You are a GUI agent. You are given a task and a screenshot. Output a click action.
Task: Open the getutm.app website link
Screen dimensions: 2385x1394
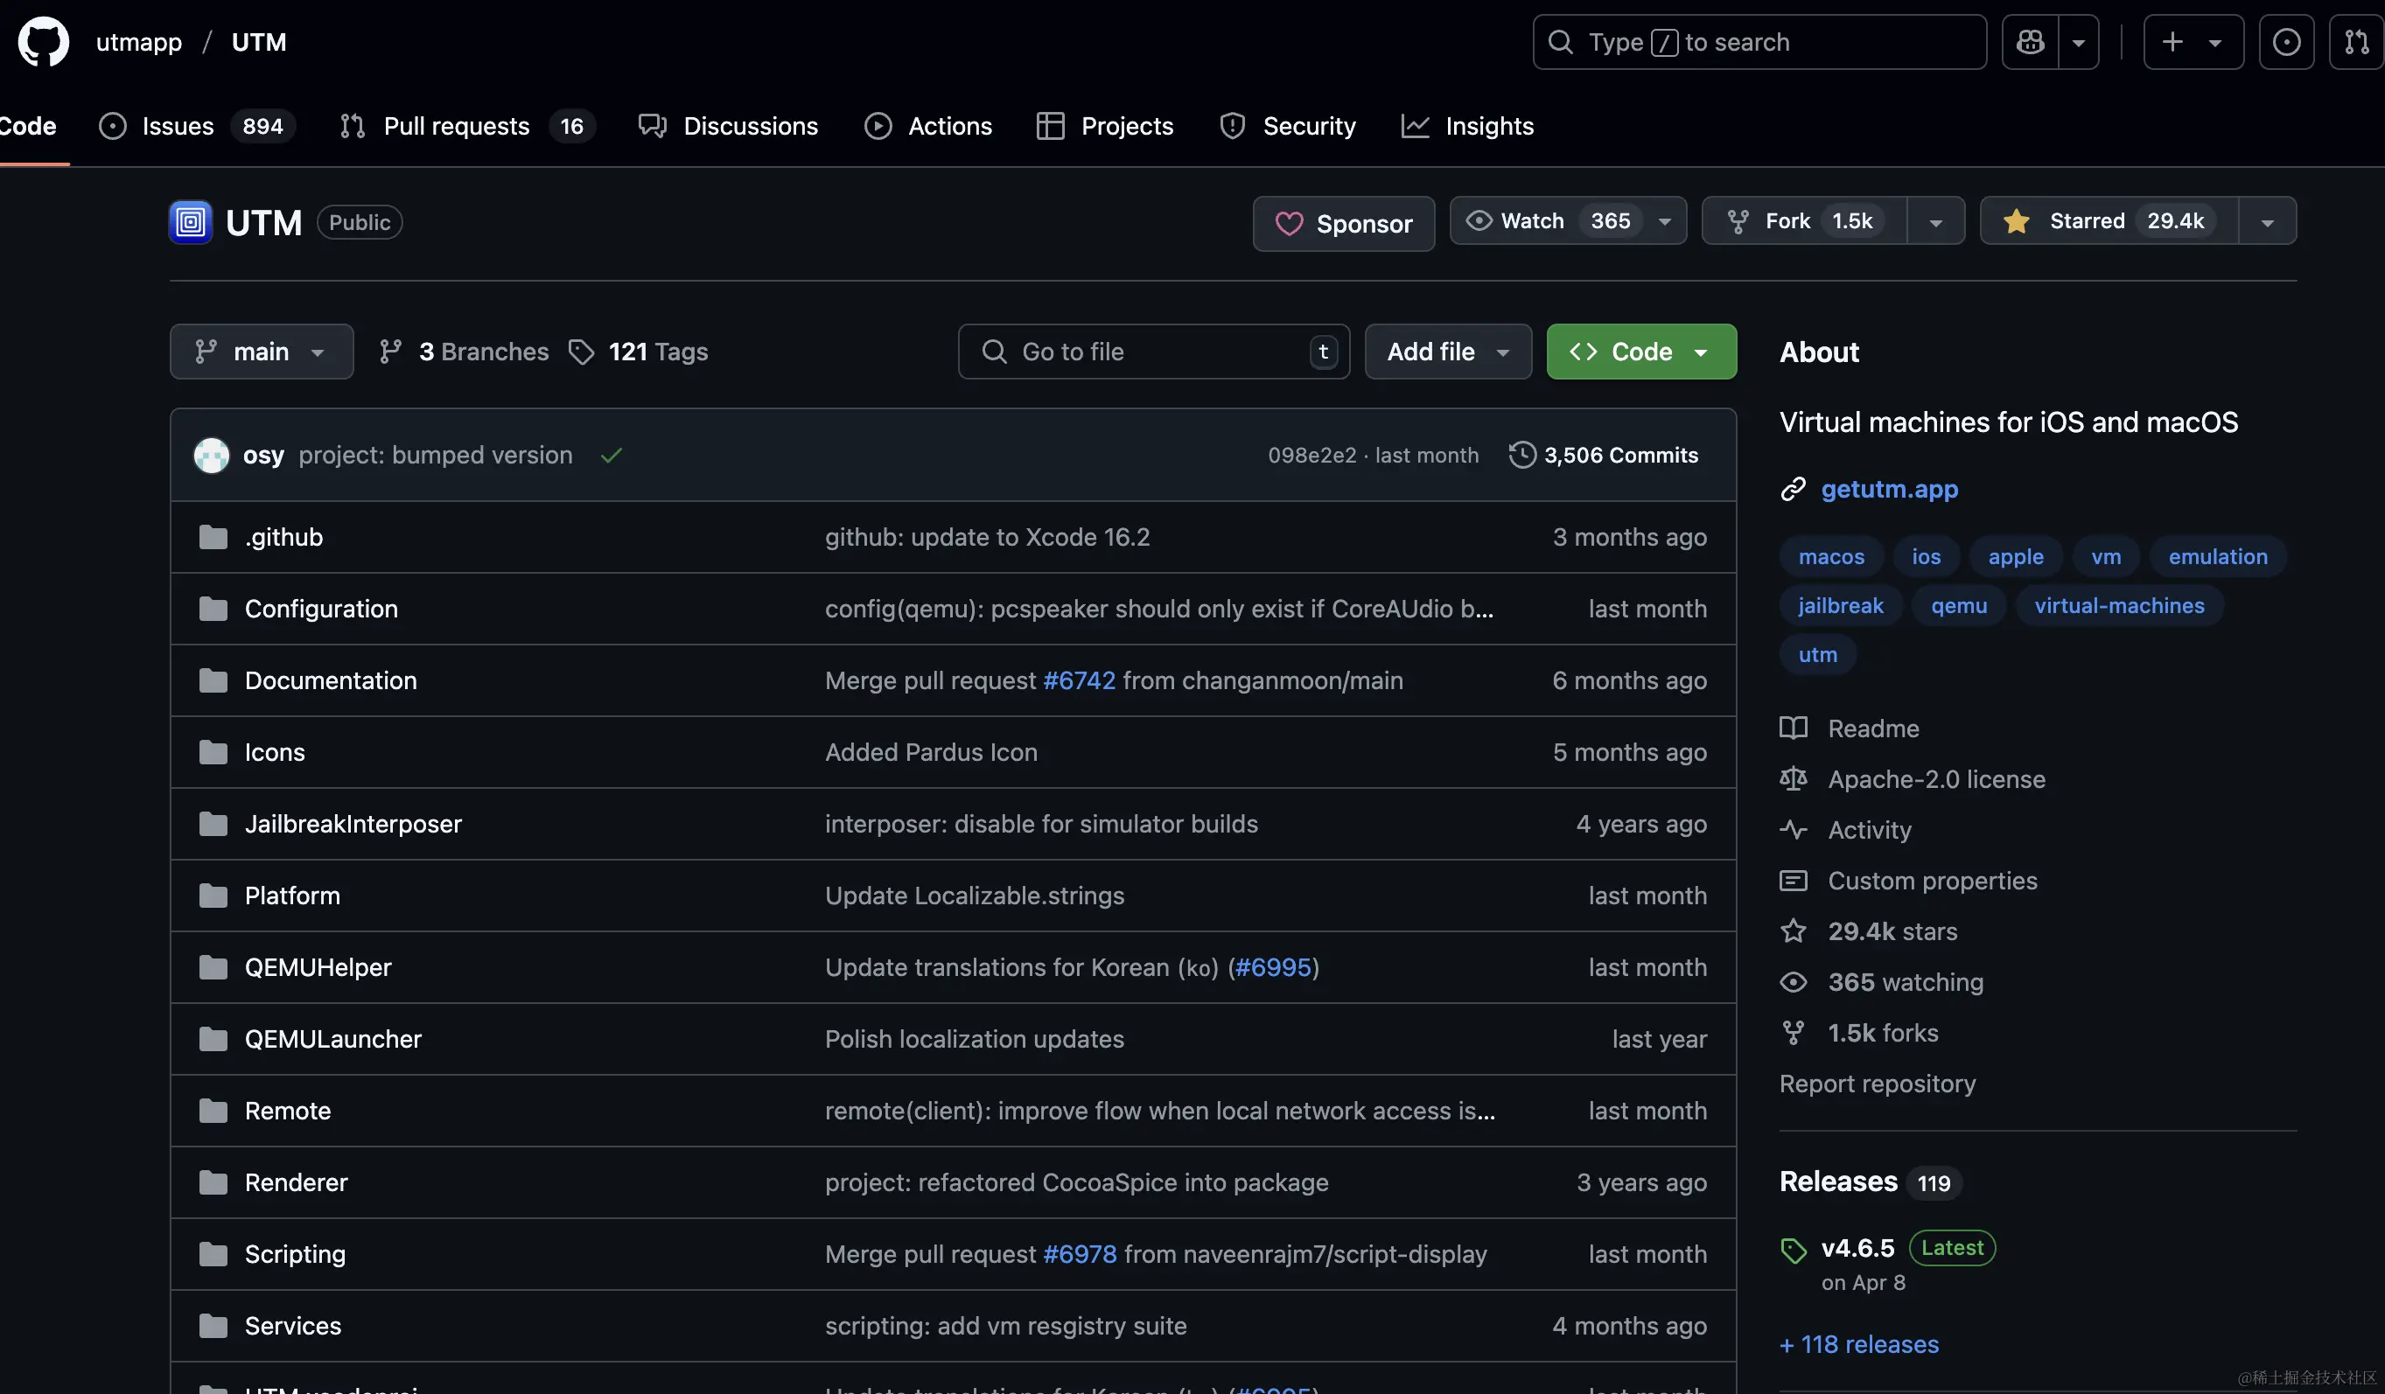1889,489
